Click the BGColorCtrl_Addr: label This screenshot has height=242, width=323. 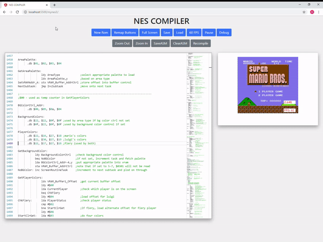[31, 105]
